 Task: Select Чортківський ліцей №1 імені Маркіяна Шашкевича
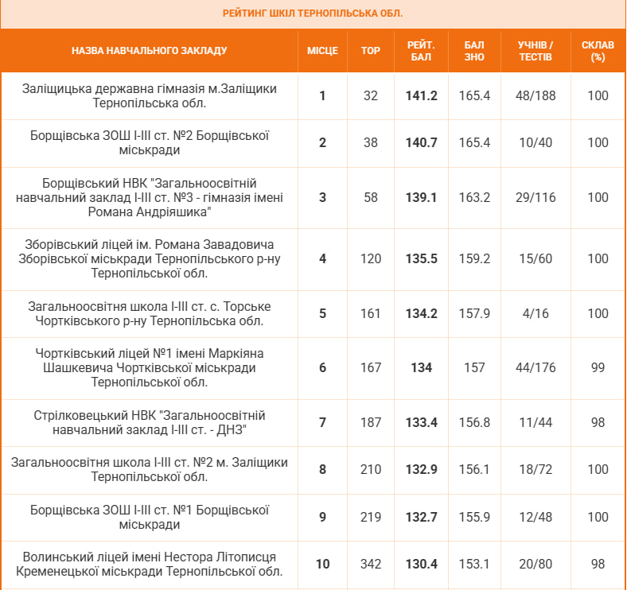point(149,367)
